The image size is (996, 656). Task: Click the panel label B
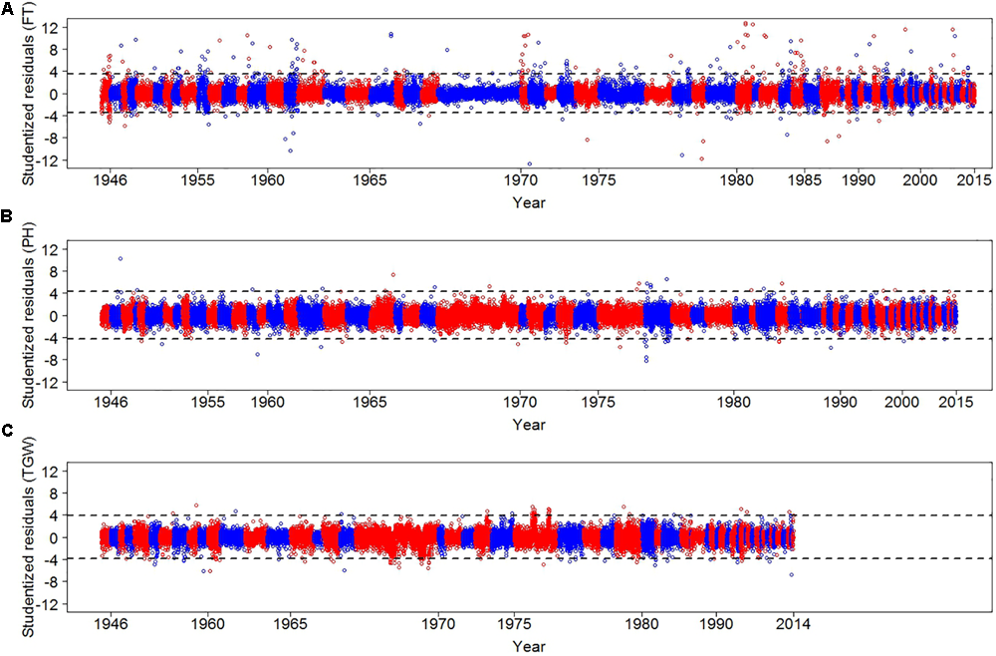coord(7,214)
